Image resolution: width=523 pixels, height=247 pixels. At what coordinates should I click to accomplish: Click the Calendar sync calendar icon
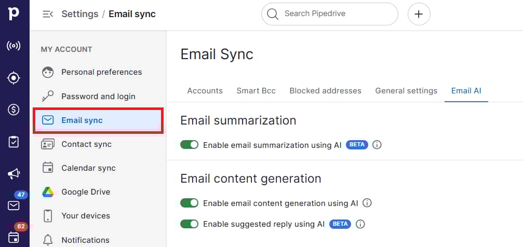coord(48,168)
